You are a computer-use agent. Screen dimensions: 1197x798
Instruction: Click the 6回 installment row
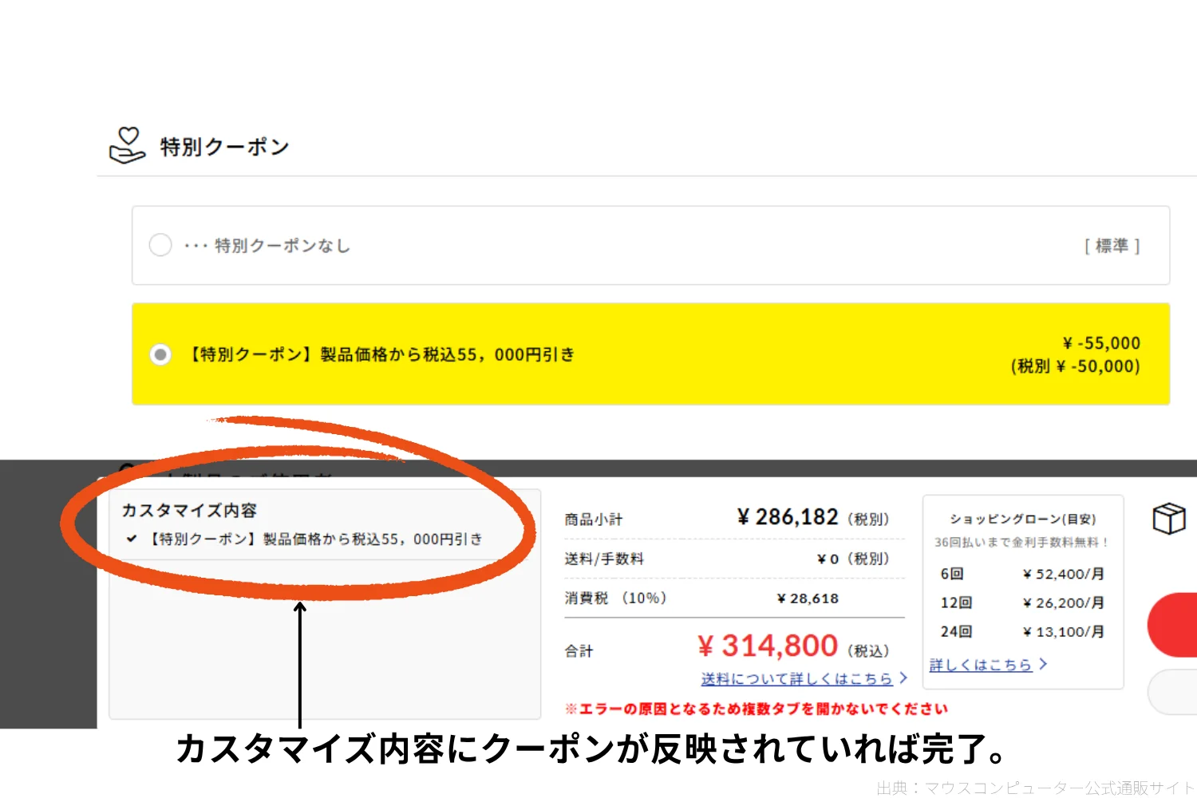click(x=1022, y=574)
